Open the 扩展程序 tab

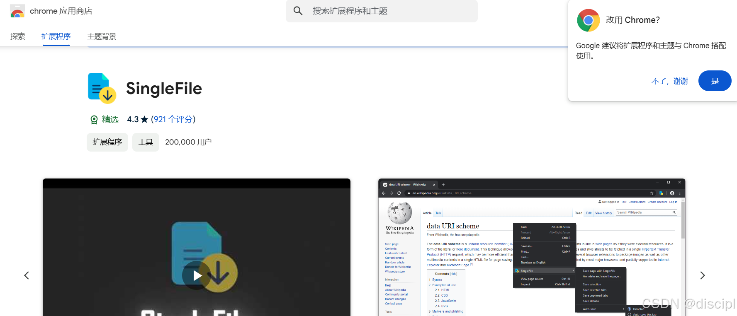click(x=56, y=36)
